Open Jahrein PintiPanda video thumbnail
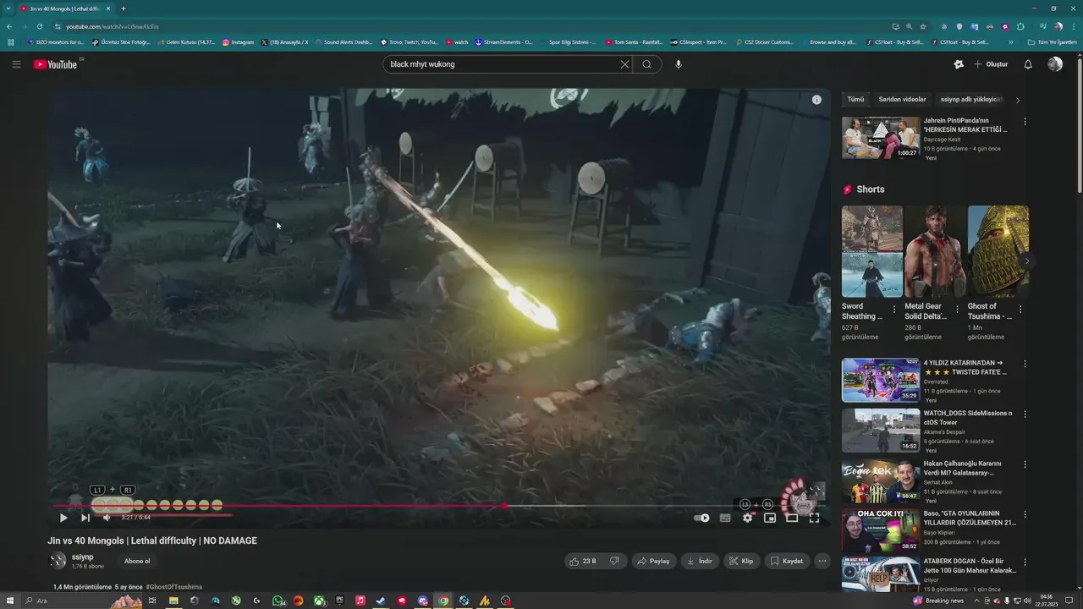The height and width of the screenshot is (609, 1083). coord(881,138)
